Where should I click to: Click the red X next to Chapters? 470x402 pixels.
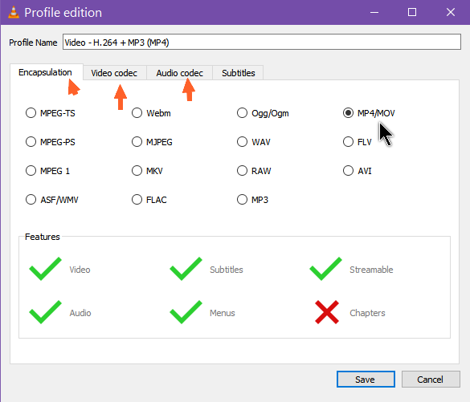pyautogui.click(x=327, y=312)
